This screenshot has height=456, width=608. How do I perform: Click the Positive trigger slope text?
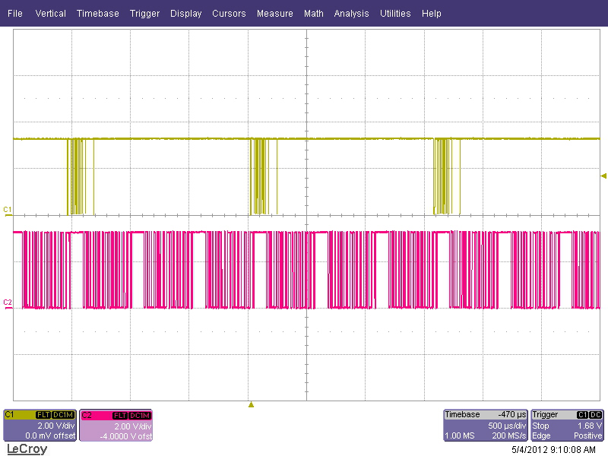(587, 435)
